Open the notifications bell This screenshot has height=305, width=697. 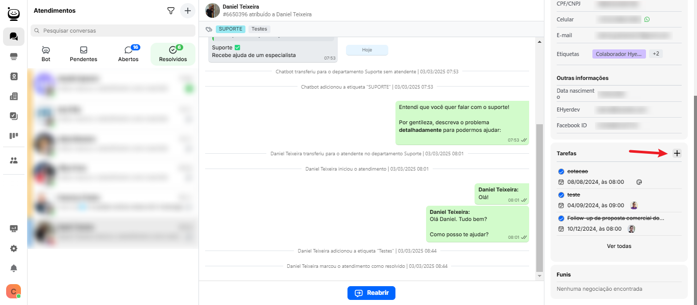14,268
